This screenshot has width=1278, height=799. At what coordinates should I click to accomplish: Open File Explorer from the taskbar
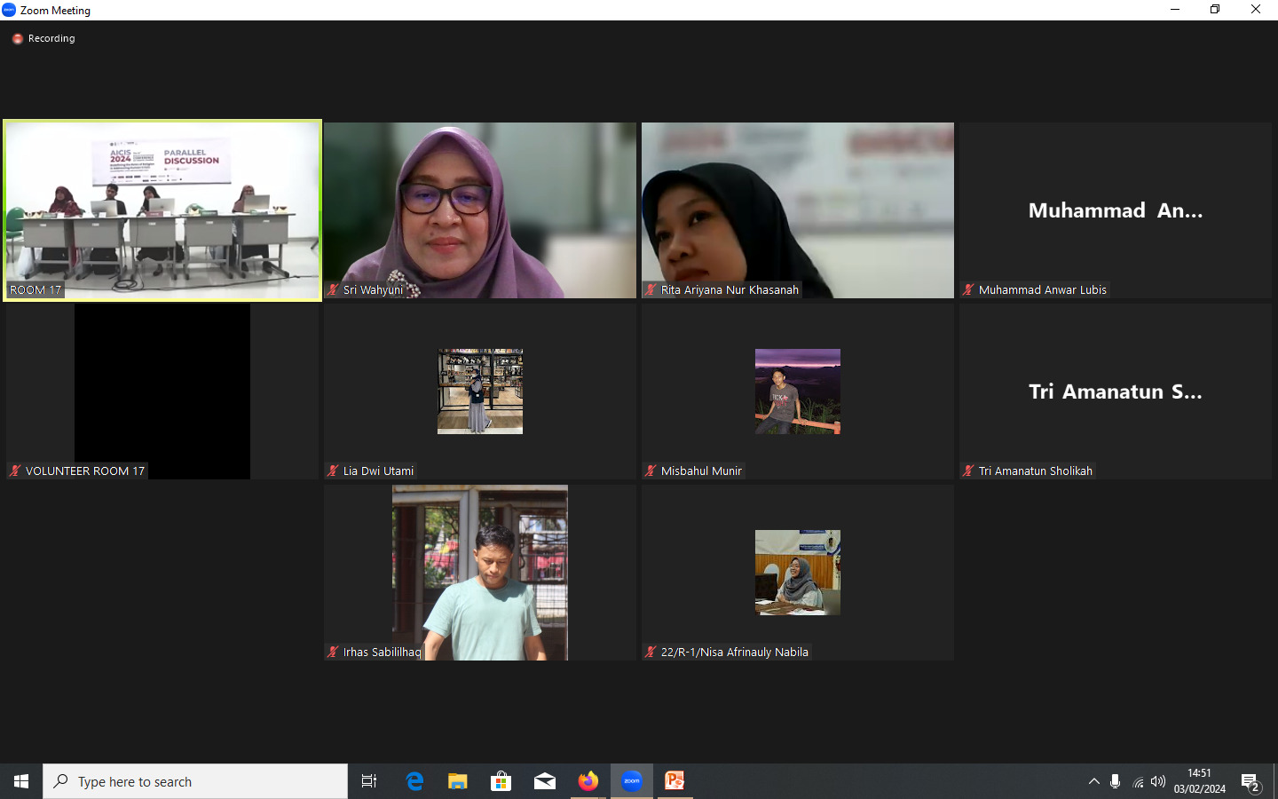point(457,781)
